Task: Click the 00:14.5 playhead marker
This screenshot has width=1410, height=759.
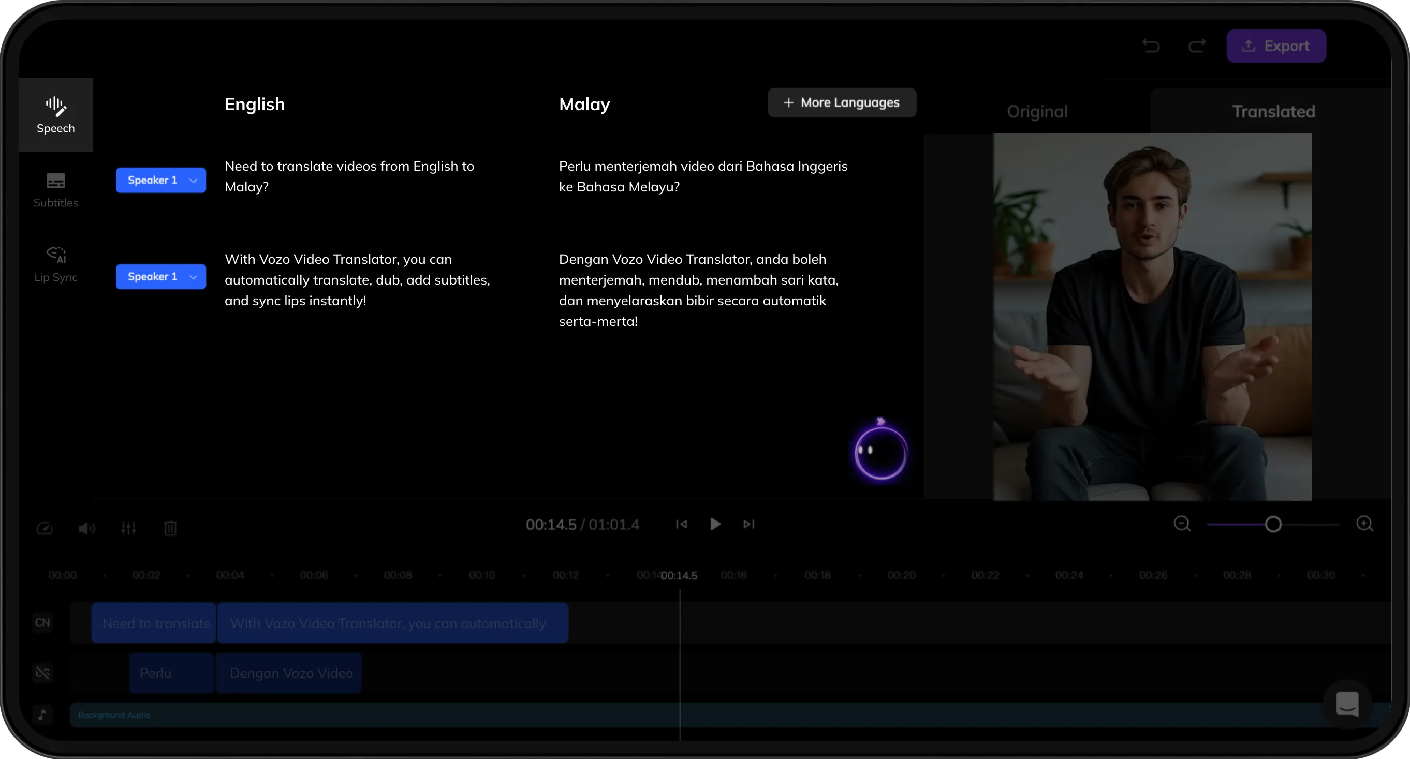Action: click(x=679, y=575)
